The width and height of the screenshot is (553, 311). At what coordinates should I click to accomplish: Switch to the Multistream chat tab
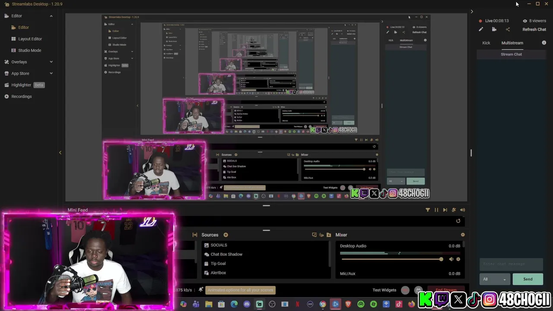pos(512,43)
